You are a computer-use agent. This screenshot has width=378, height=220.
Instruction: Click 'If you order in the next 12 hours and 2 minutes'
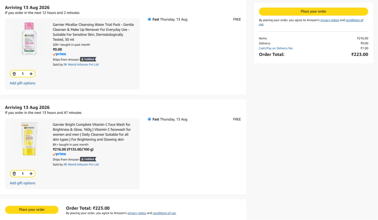(42, 13)
